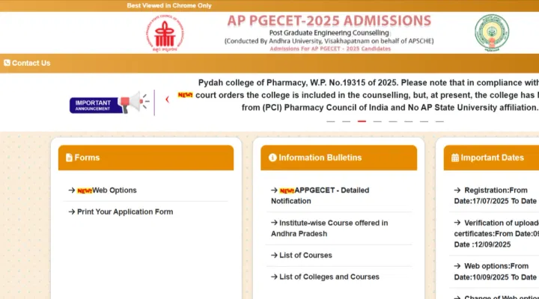
Task: Jump to the first announcement slide indicator
Action: tap(331, 121)
